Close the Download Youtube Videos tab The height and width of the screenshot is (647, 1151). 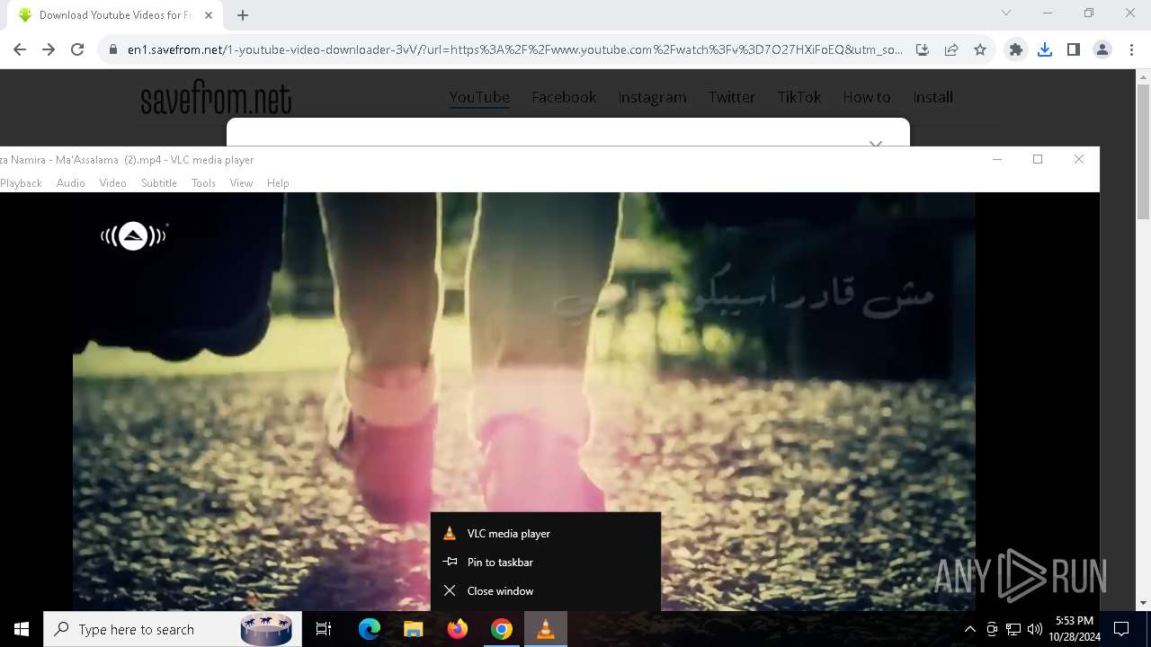[209, 15]
